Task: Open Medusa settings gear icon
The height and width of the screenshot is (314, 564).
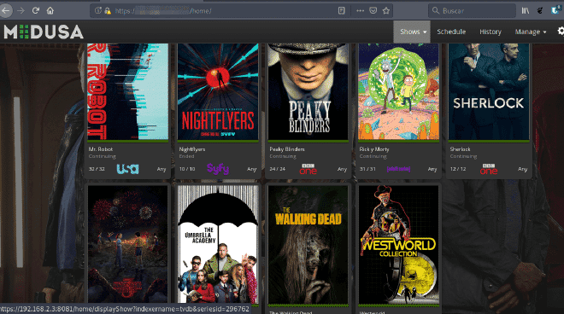Action: coord(561,32)
